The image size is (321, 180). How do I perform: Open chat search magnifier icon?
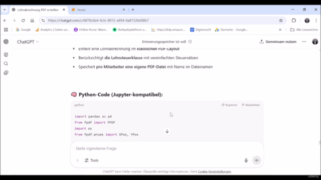[6, 63]
